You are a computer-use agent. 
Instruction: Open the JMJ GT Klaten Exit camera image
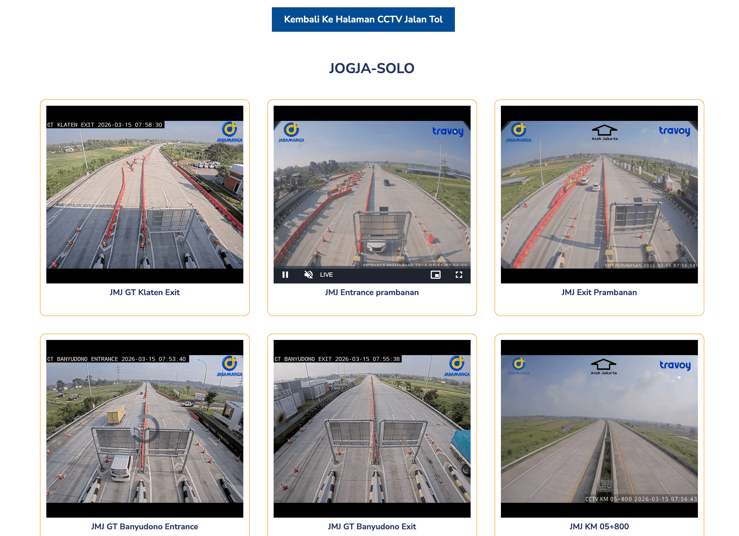coord(144,194)
